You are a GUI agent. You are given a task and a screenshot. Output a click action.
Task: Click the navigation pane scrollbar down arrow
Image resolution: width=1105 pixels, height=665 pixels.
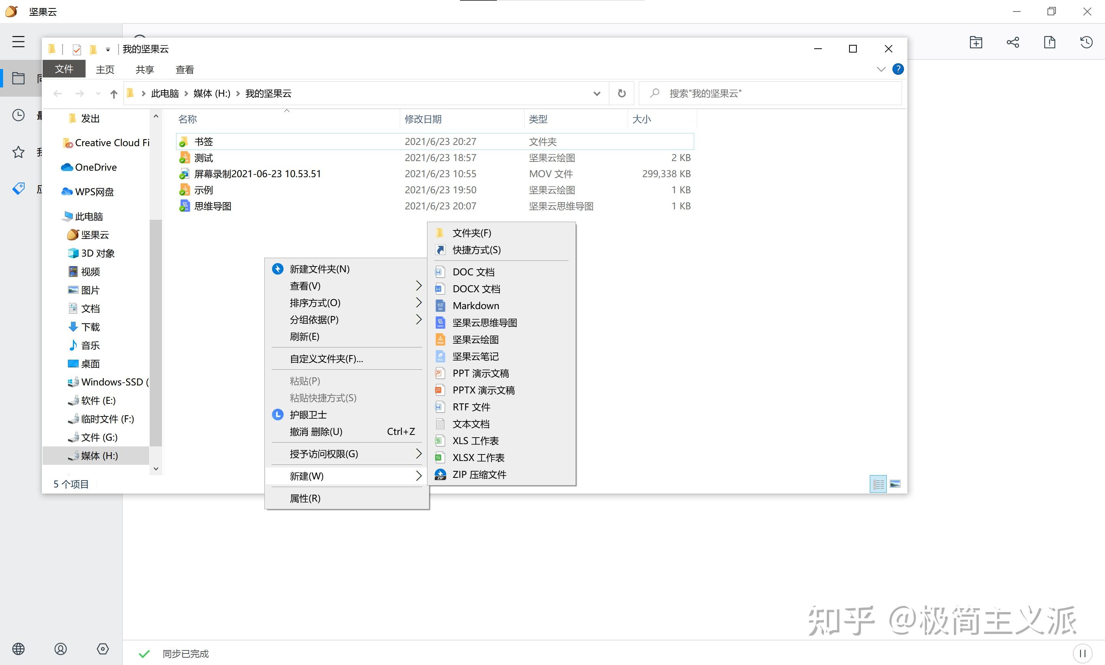(x=156, y=469)
